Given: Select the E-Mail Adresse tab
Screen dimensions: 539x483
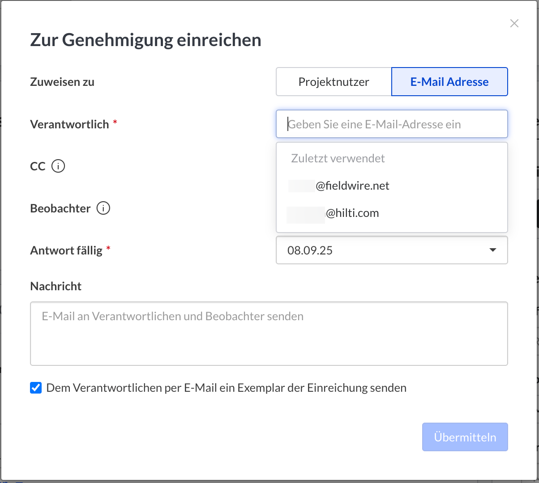Looking at the screenshot, I should pos(449,82).
